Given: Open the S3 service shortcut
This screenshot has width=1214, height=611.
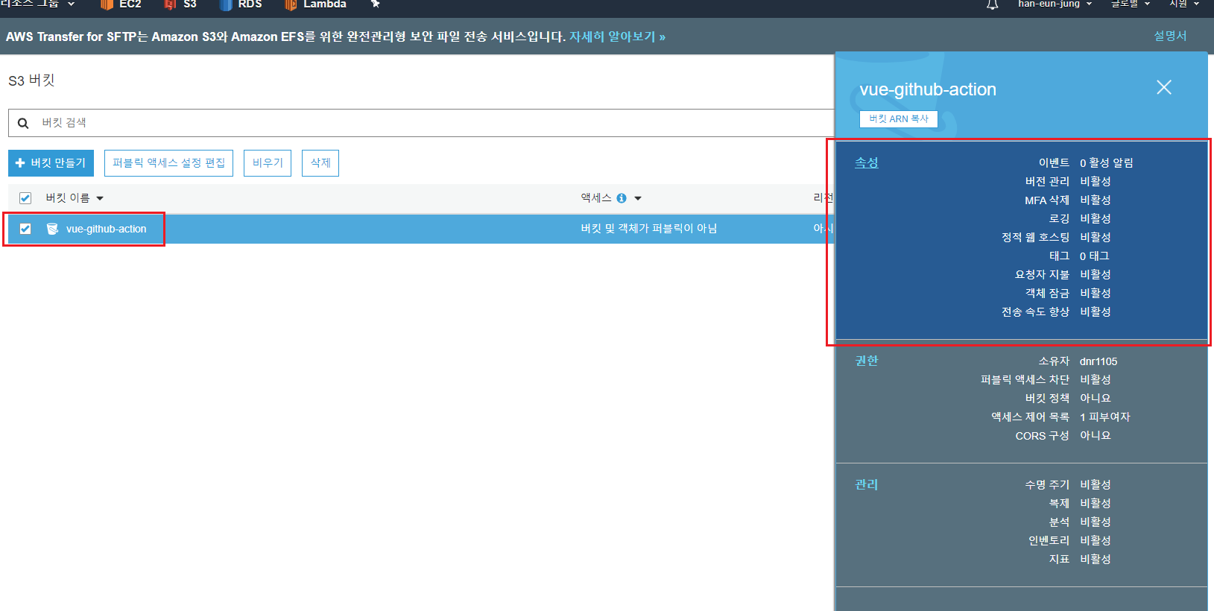Looking at the screenshot, I should tap(180, 4).
